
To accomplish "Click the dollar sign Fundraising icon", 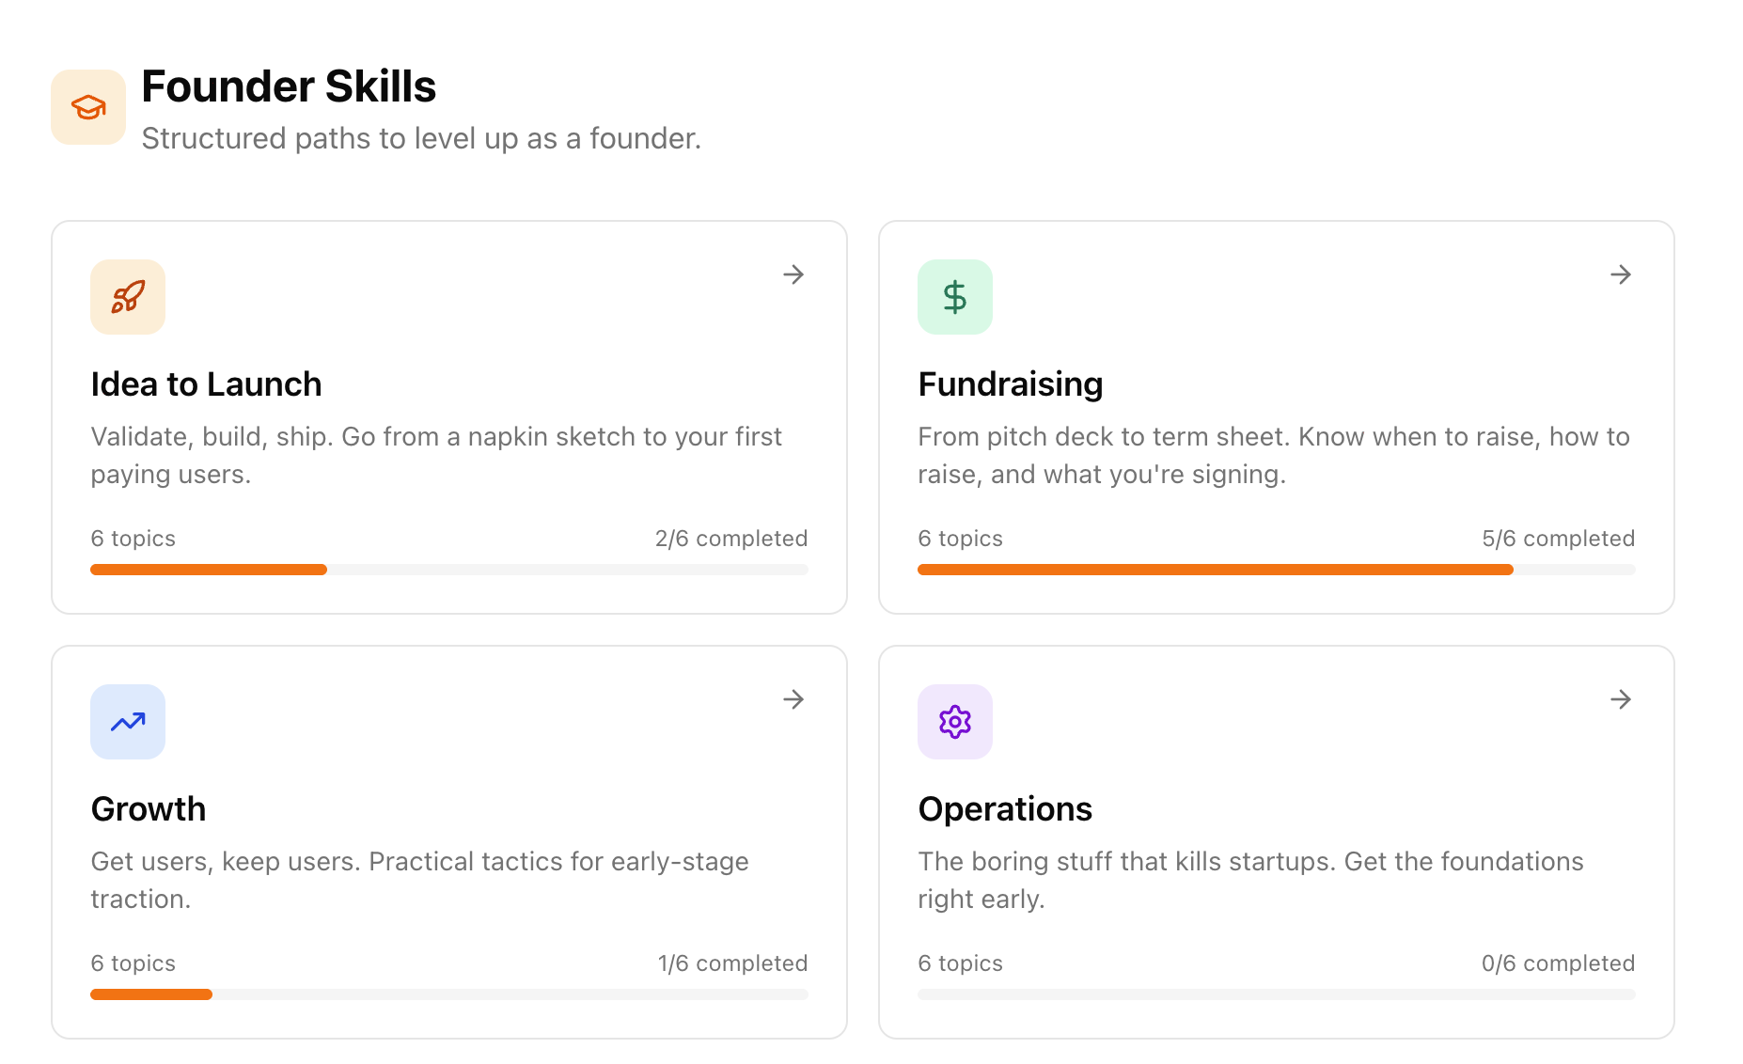I will tap(954, 297).
